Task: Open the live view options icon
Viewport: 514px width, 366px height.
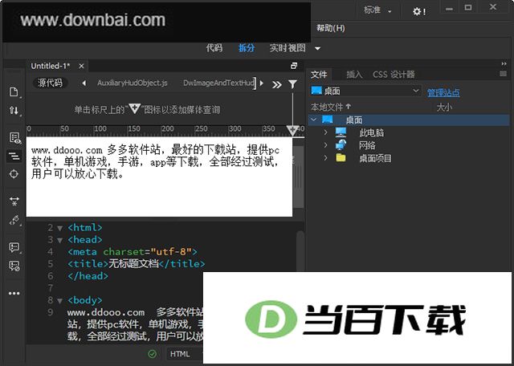Action: coord(14,138)
